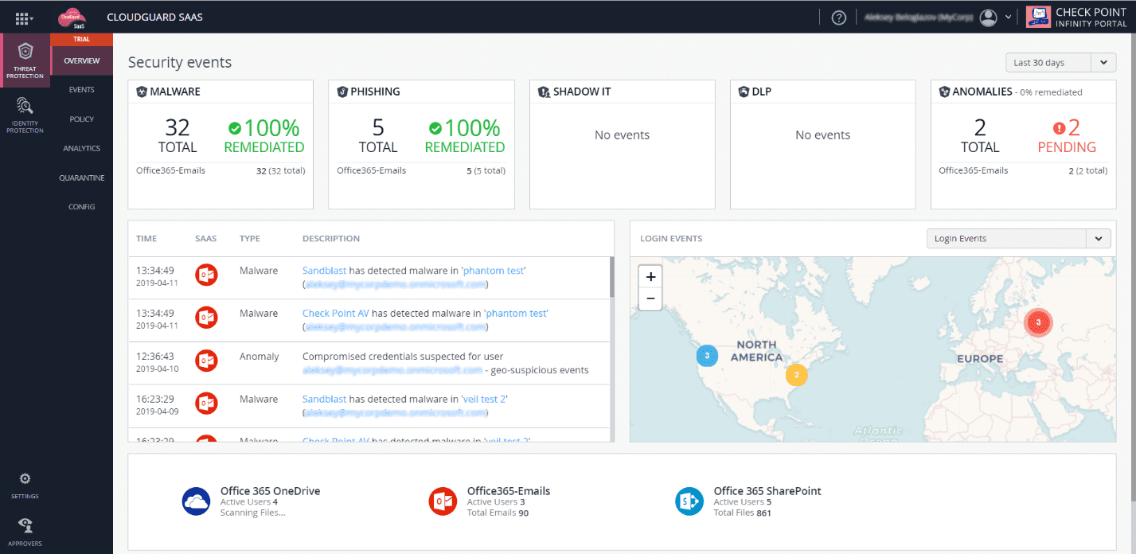Image resolution: width=1136 pixels, height=554 pixels.
Task: Click the DLP shield icon
Action: click(744, 92)
